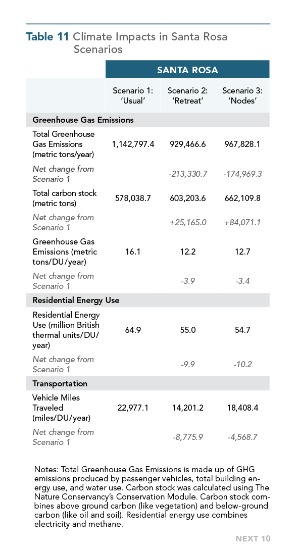Click the Table 11 title label

(x=47, y=37)
